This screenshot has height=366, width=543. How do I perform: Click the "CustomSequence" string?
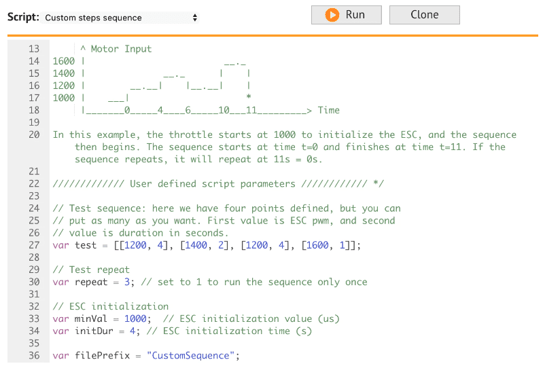coord(190,356)
